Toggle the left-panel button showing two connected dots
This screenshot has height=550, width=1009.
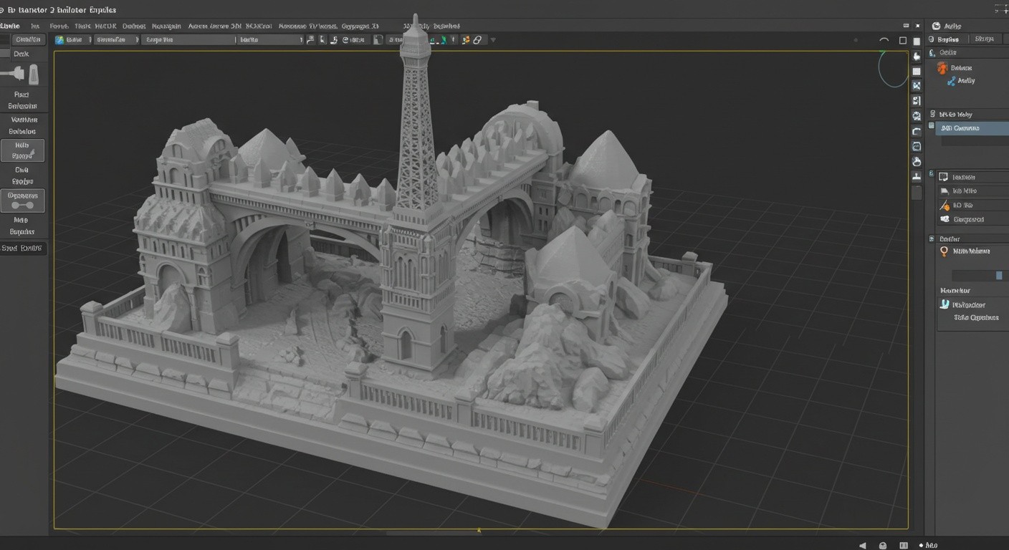click(x=22, y=201)
